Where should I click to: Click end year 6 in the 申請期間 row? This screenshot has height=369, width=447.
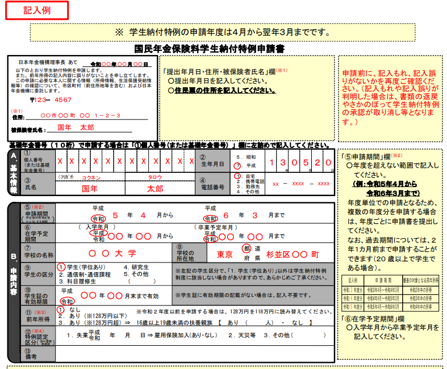coord(226,215)
